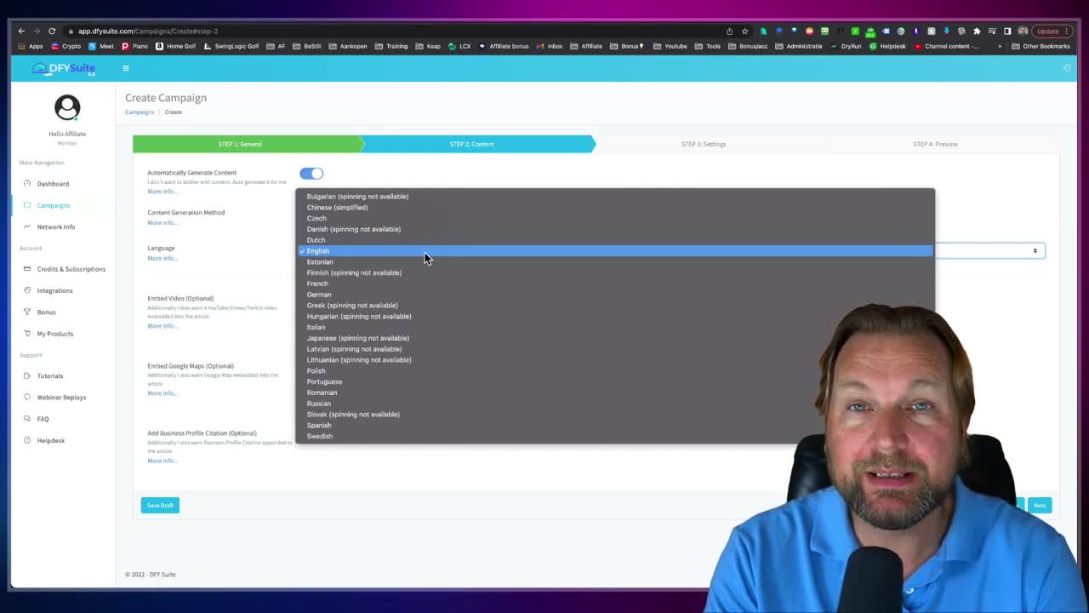Click the Campaigns sidebar icon

pyautogui.click(x=27, y=205)
